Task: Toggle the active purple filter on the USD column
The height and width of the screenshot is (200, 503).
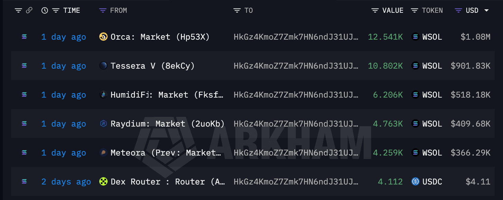Action: pyautogui.click(x=458, y=10)
